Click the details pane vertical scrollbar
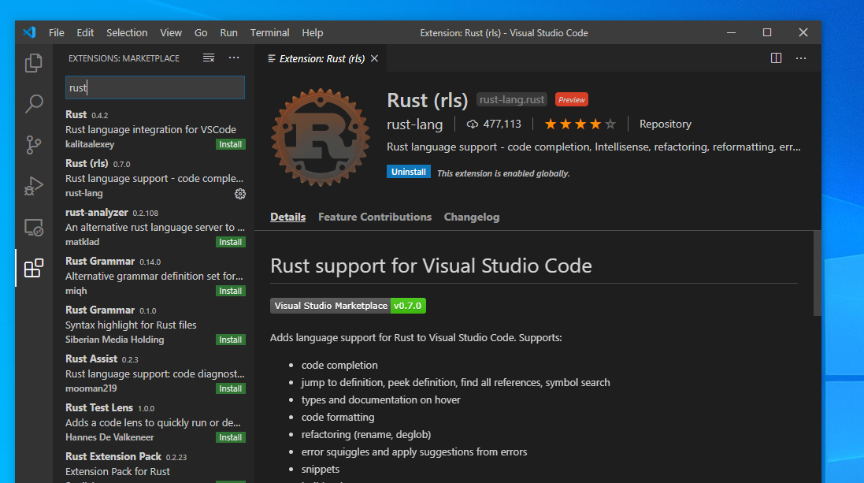864x483 pixels. [818, 273]
